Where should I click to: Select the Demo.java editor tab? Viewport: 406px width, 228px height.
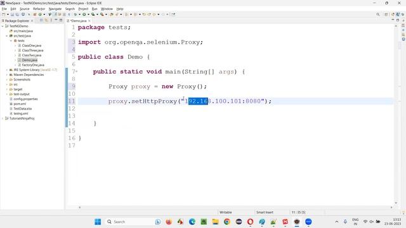click(79, 21)
